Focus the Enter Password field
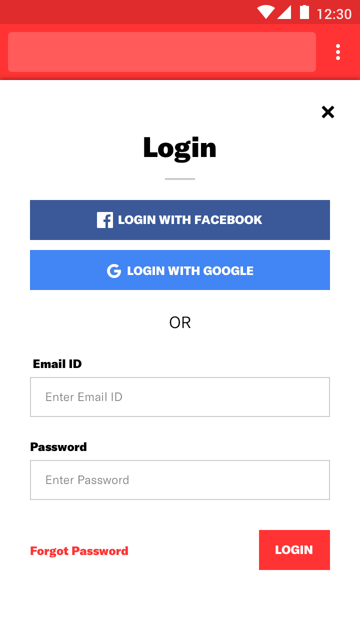Viewport: 360px width, 640px height. (x=180, y=480)
